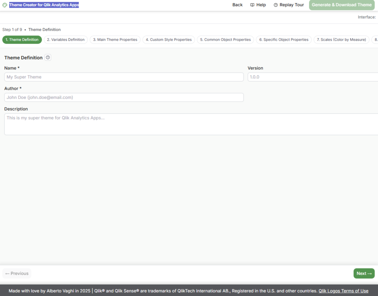Click the Author text field
The image size is (378, 296).
[x=124, y=97]
